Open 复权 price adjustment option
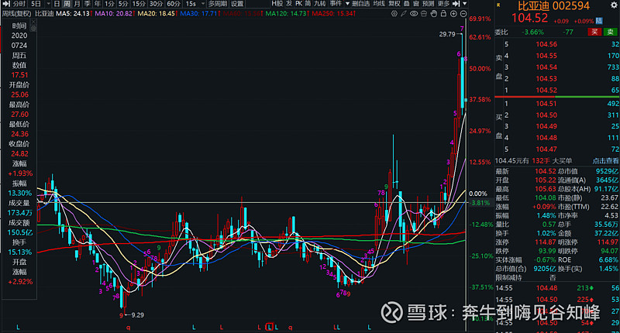The width and height of the screenshot is (620, 333). tap(394, 4)
